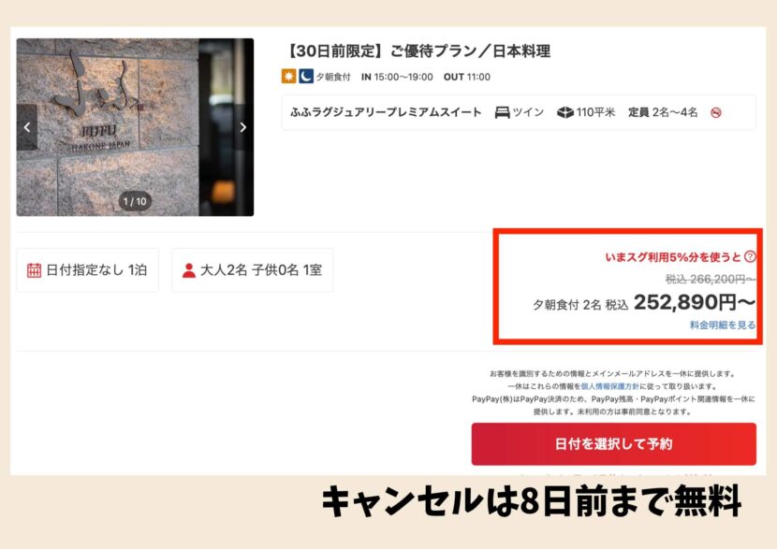The height and width of the screenshot is (549, 777).
Task: Show the previous hotel photo
Action: (27, 127)
